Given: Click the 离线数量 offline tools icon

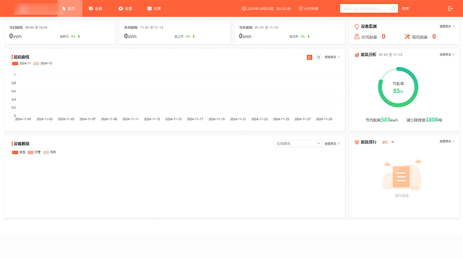Looking at the screenshot, I should pyautogui.click(x=407, y=37).
